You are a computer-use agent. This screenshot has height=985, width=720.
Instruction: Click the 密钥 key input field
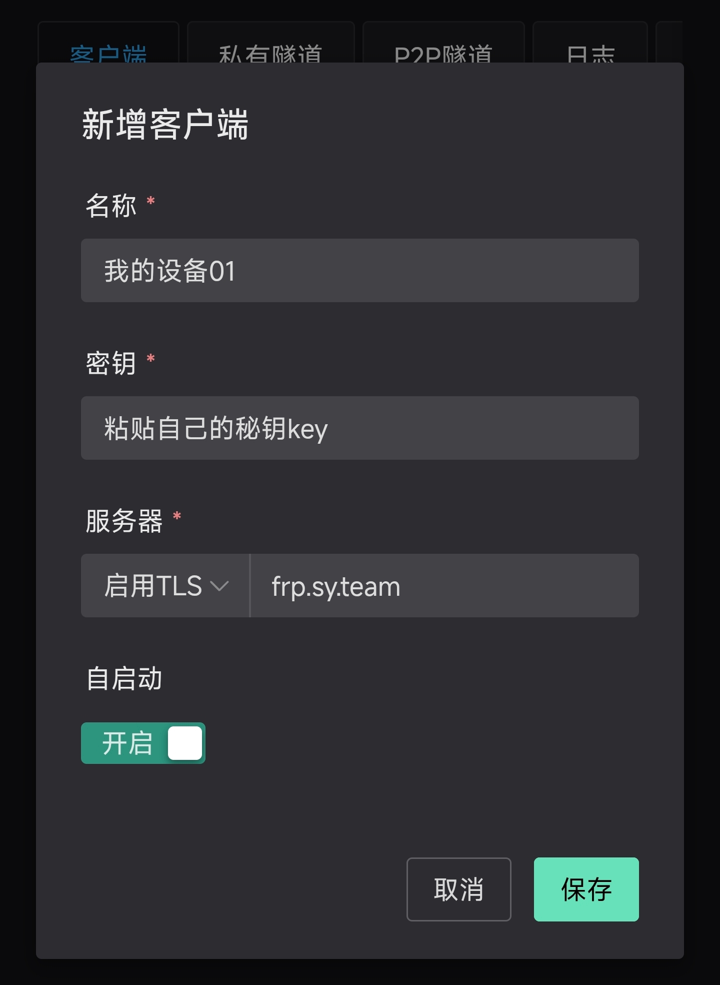pyautogui.click(x=359, y=428)
